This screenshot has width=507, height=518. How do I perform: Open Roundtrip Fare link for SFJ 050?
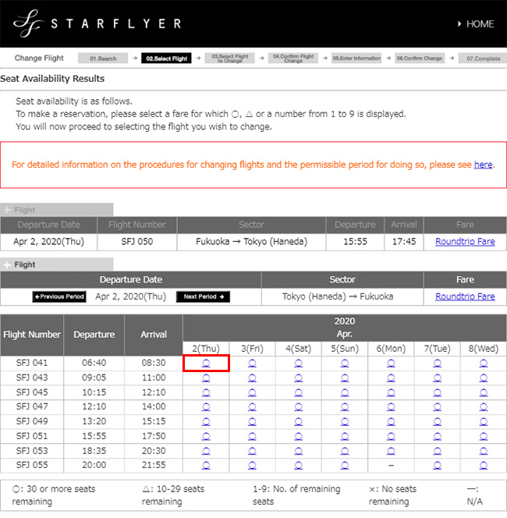[x=465, y=242]
